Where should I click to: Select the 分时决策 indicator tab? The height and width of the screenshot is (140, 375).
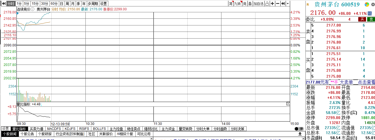coord(237,129)
